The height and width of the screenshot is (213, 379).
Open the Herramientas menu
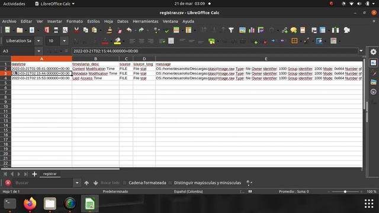click(146, 21)
